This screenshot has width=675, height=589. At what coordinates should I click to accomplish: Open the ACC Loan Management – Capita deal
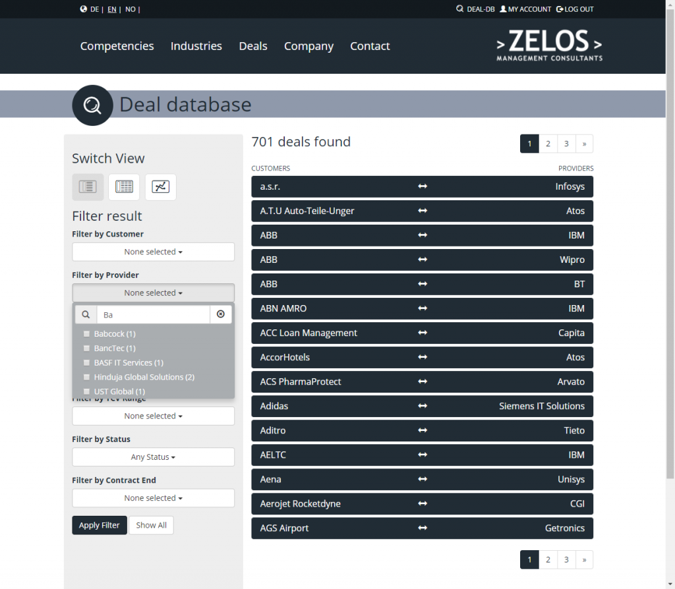pos(423,333)
